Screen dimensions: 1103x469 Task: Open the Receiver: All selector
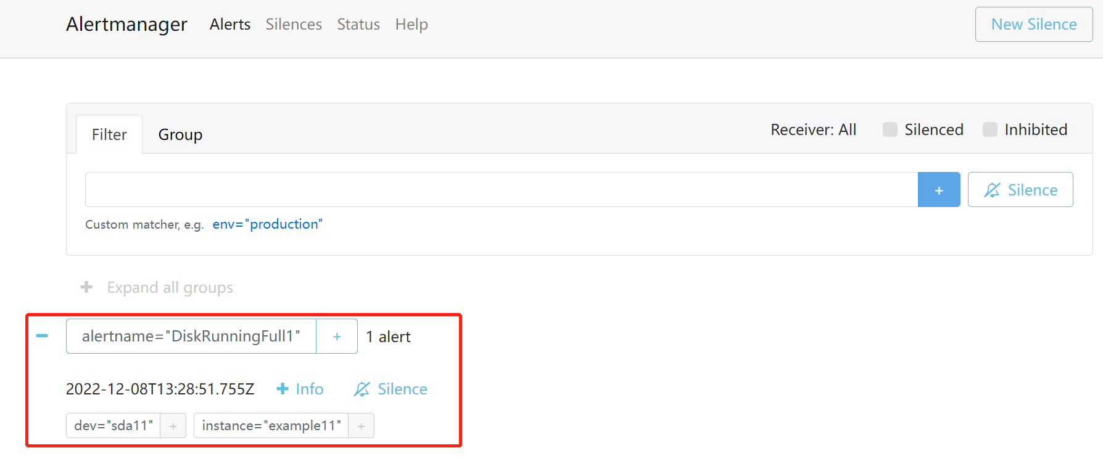(813, 129)
